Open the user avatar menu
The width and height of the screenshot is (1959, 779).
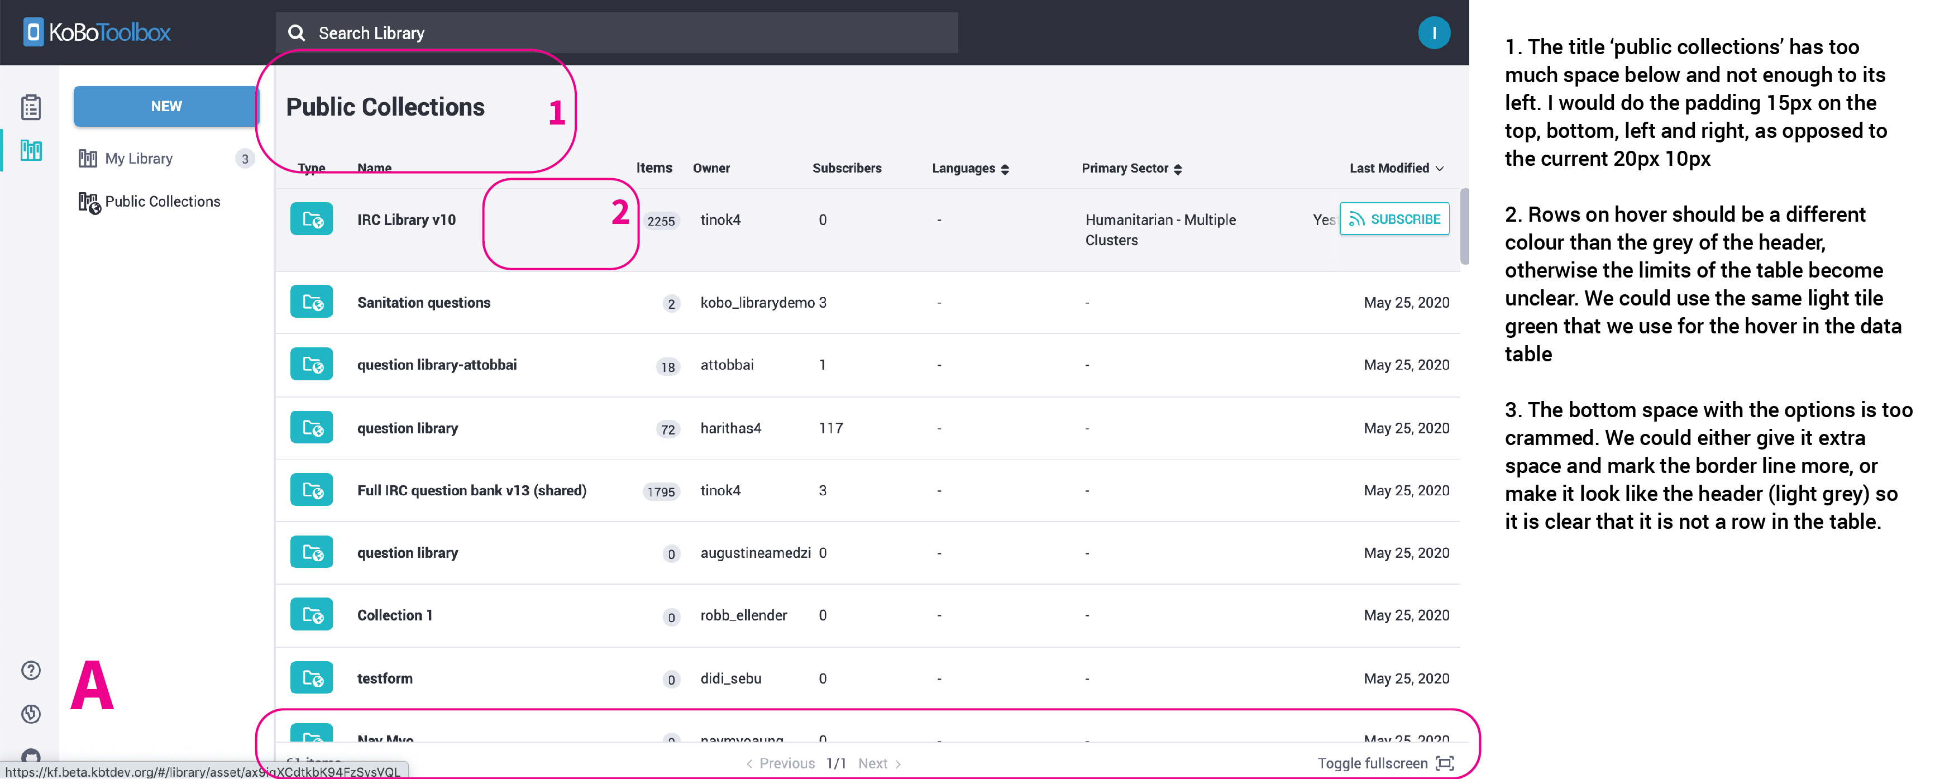[x=1434, y=33]
